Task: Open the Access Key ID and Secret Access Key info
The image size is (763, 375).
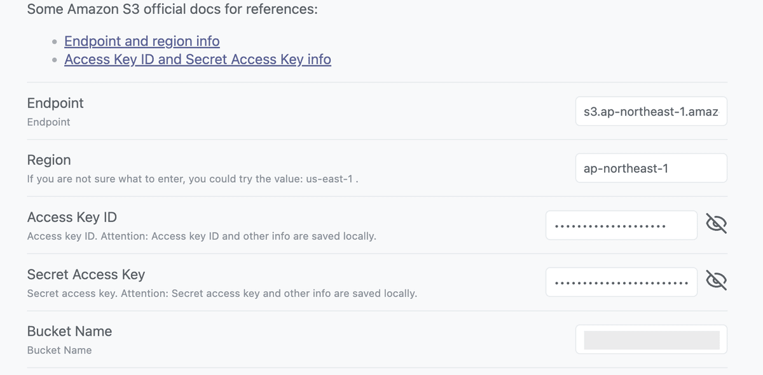Action: tap(197, 59)
